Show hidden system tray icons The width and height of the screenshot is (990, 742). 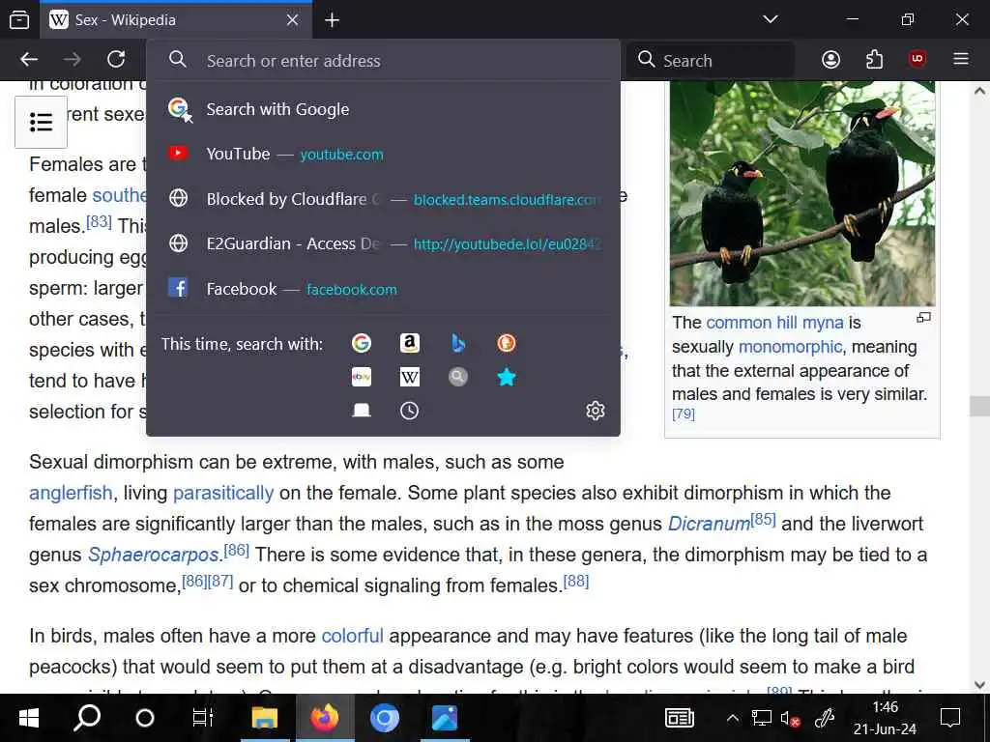[733, 718]
